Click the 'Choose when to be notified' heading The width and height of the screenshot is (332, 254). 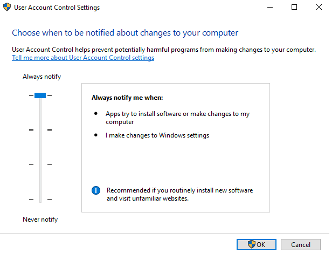click(x=125, y=33)
